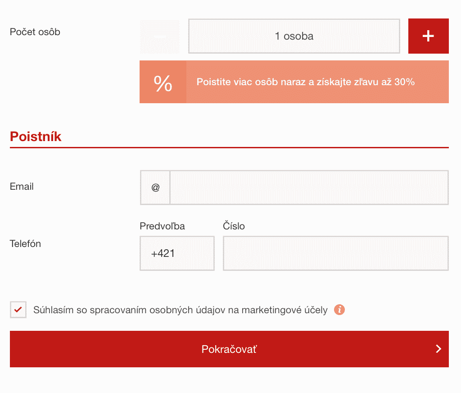Focus the Číslo phone number field

(336, 253)
